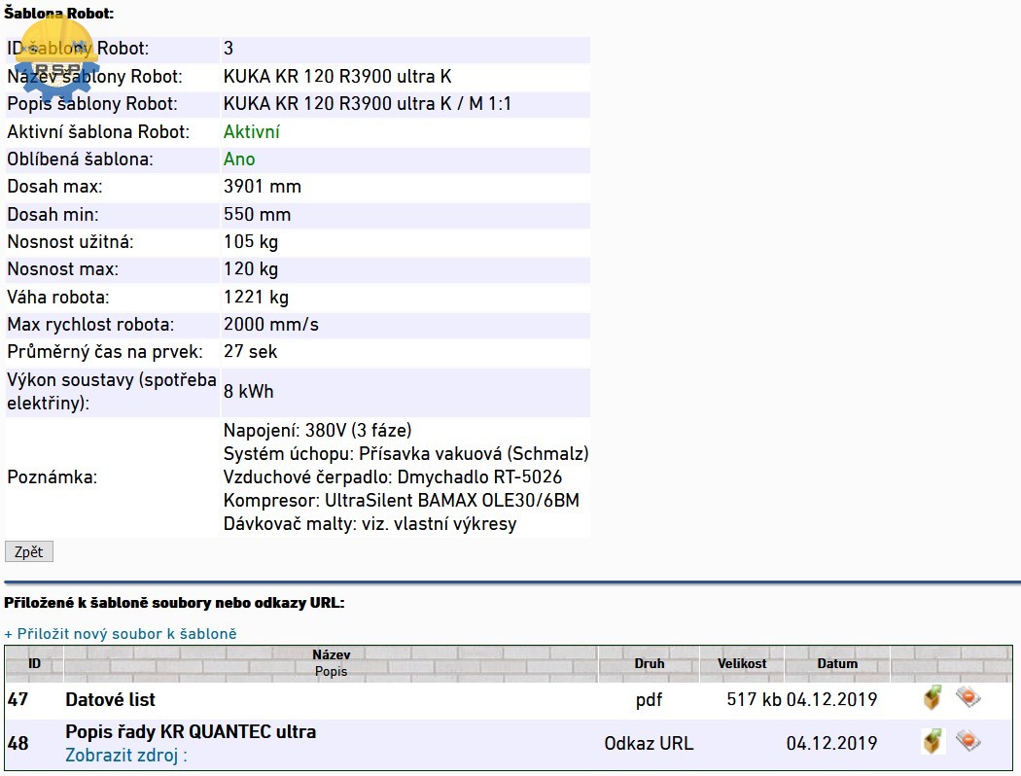The width and height of the screenshot is (1021, 776).
Task: Click the power value 8 kWh
Action: coord(249,392)
